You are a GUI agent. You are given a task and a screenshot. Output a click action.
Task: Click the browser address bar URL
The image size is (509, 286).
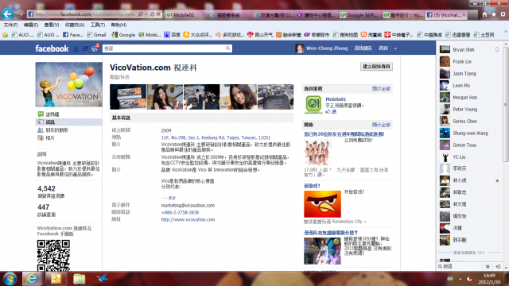[x=85, y=14]
